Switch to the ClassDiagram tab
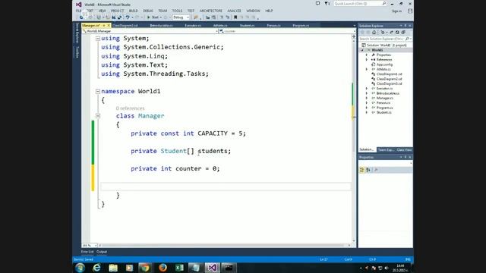This screenshot has width=486, height=273. pos(125,25)
